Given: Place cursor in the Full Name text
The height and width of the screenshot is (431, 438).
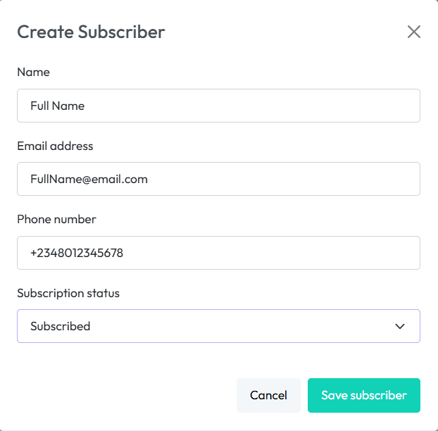Looking at the screenshot, I should [x=57, y=106].
